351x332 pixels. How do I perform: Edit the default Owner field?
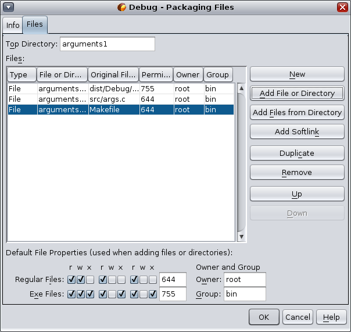pos(245,280)
